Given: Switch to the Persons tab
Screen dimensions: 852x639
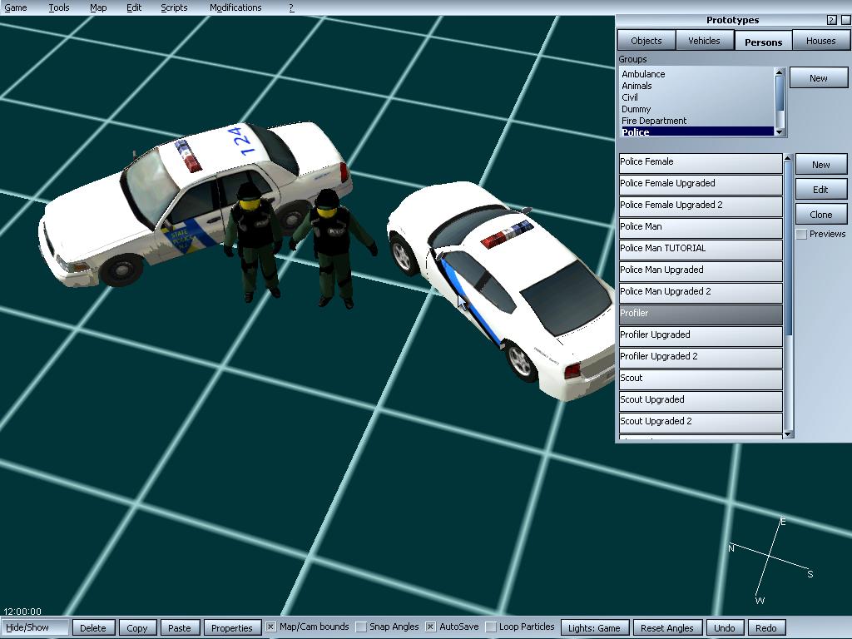Looking at the screenshot, I should (763, 42).
